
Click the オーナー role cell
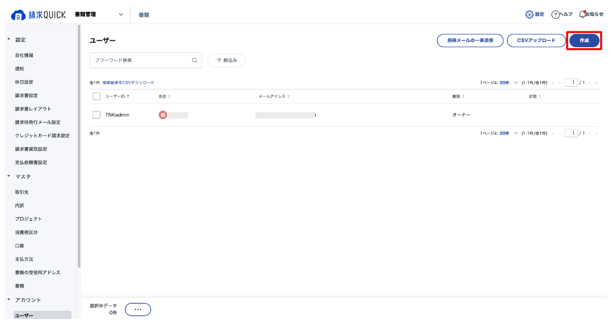click(x=461, y=115)
